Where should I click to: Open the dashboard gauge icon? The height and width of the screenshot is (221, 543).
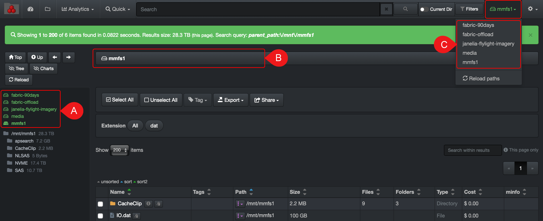[x=30, y=9]
